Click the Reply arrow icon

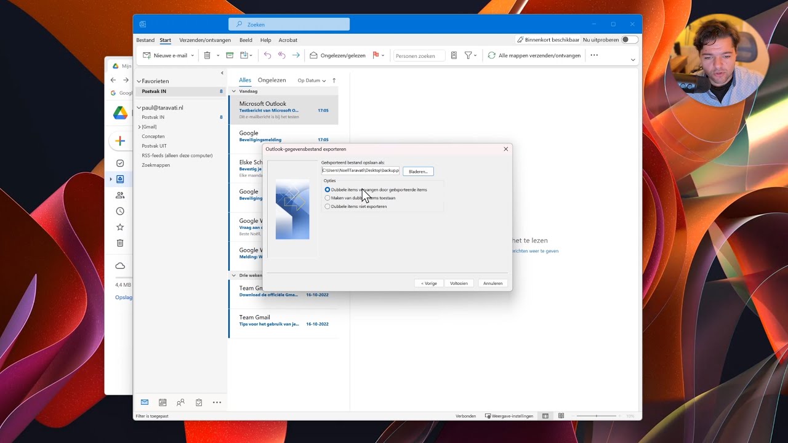pyautogui.click(x=267, y=55)
